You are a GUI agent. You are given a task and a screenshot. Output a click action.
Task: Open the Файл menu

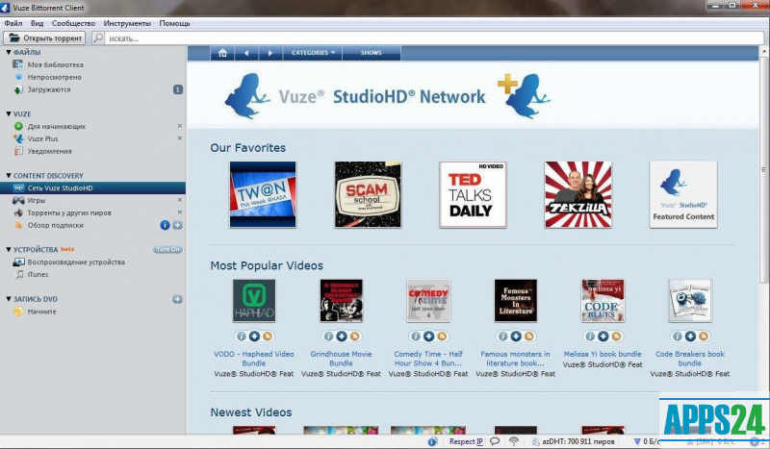13,23
